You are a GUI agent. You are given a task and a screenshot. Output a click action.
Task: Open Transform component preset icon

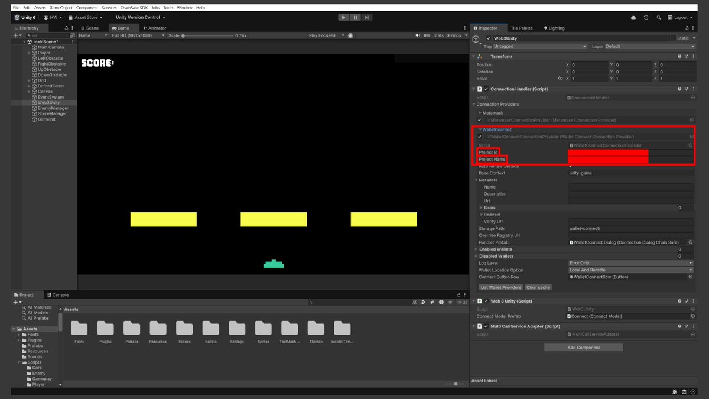coord(686,56)
